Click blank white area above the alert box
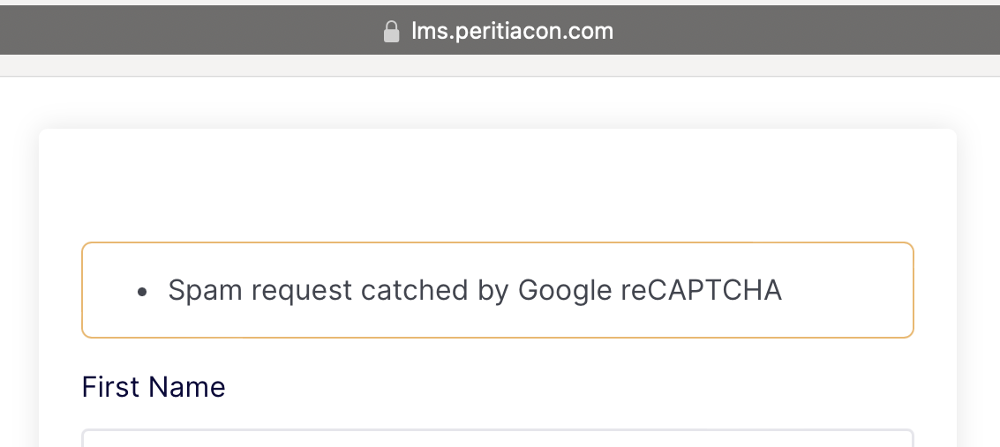 [x=497, y=187]
